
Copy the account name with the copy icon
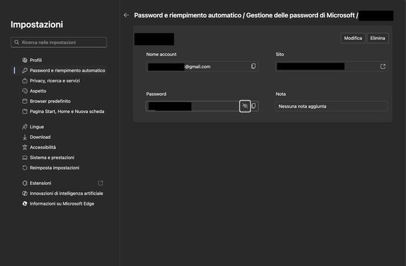tap(253, 66)
